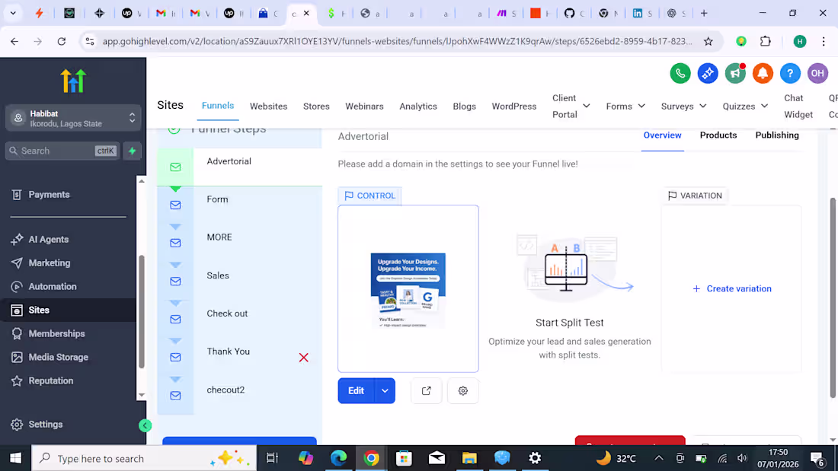Click the mail icon of Check out step
This screenshot has width=838, height=471.
(175, 320)
